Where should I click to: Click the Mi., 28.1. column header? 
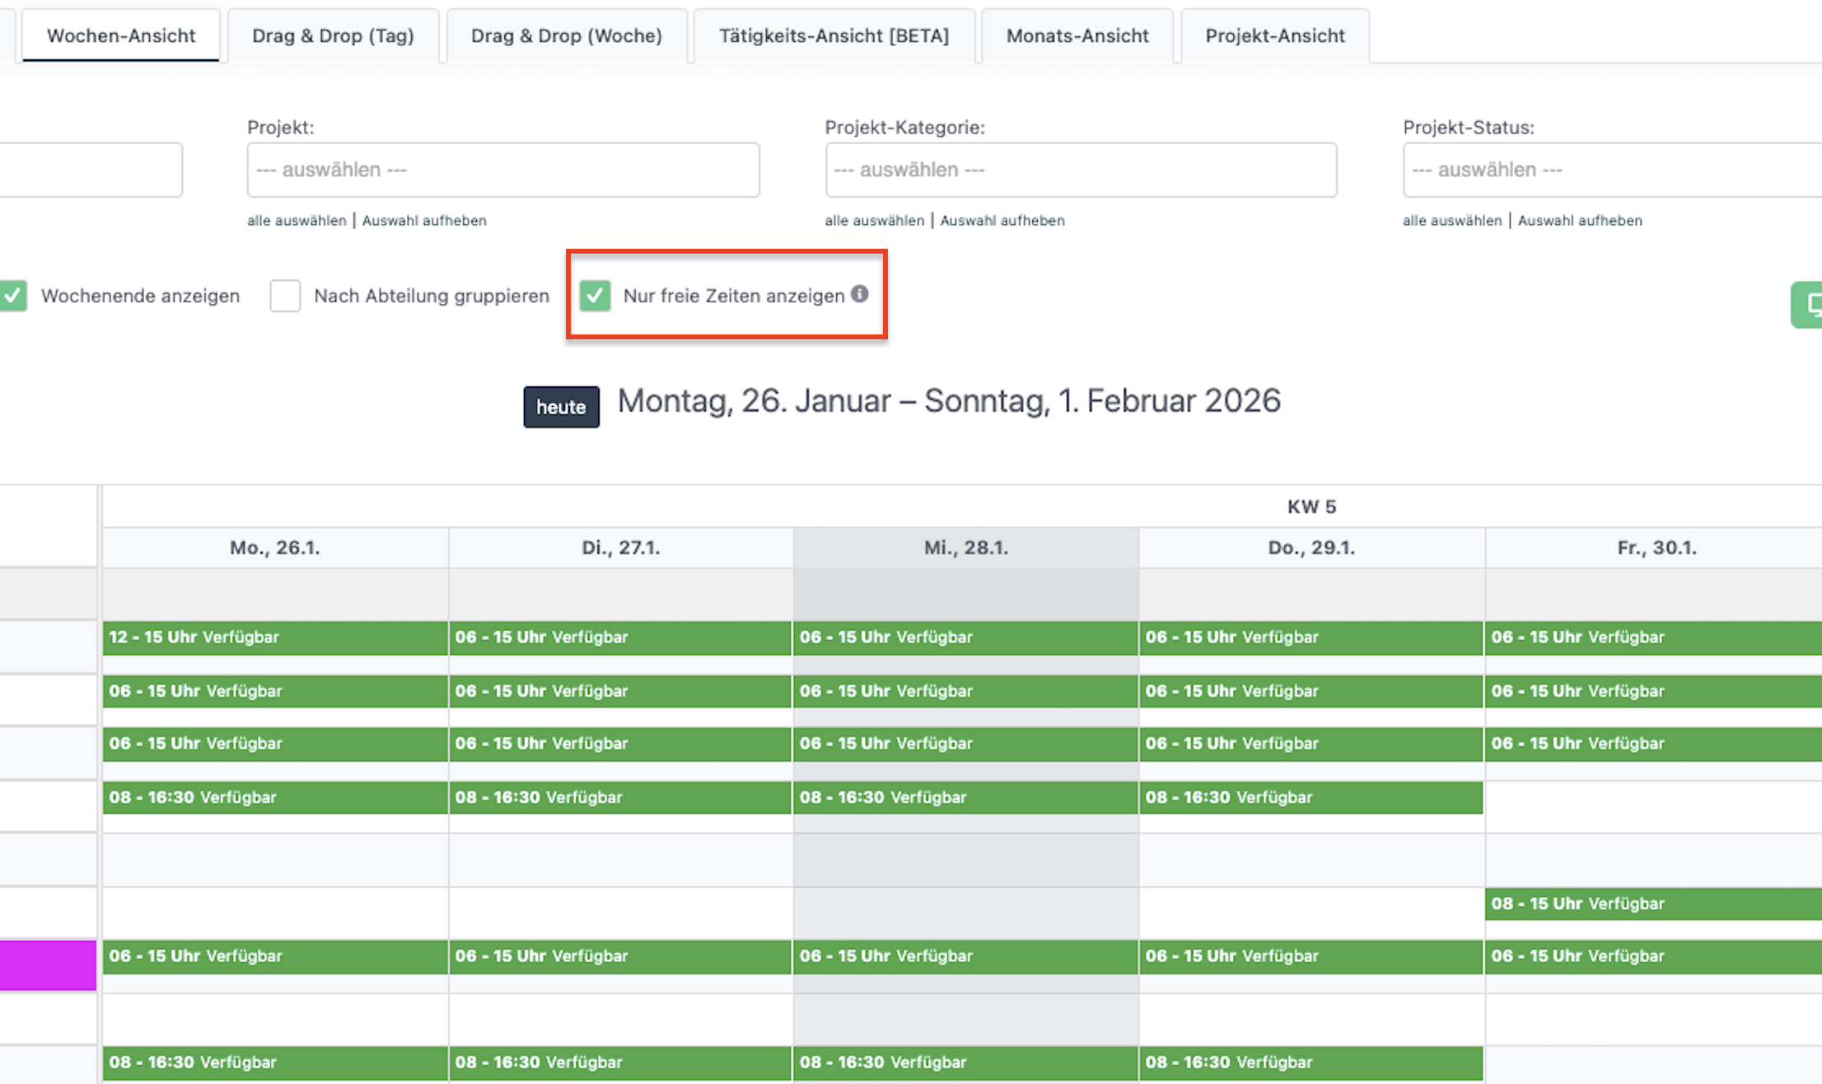tap(965, 548)
